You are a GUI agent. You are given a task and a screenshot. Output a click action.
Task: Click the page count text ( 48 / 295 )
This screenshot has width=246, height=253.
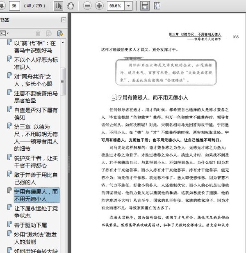pos(34,6)
